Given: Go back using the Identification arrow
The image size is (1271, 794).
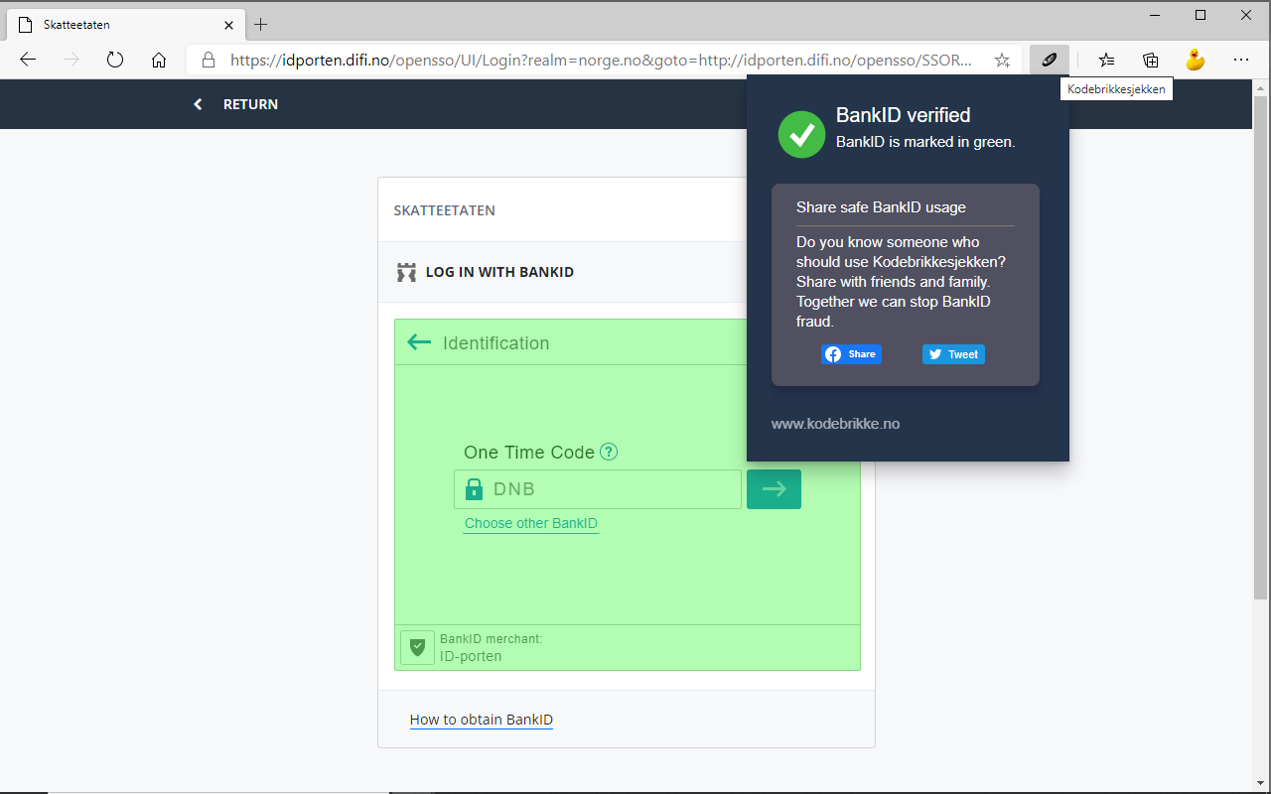Looking at the screenshot, I should click(x=419, y=342).
